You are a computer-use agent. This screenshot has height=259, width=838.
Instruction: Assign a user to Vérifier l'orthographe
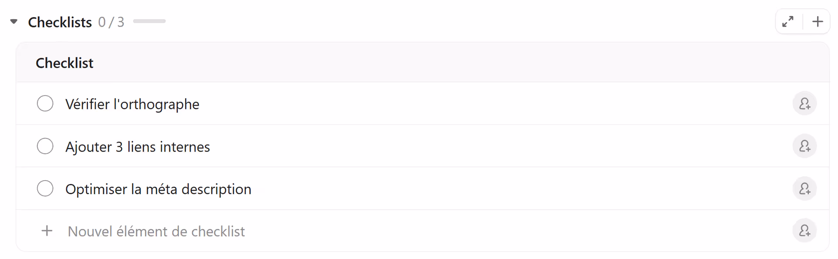804,104
